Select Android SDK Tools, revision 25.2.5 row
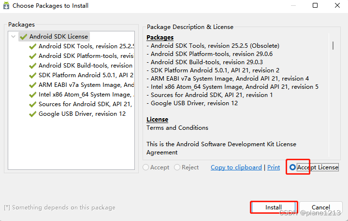Screen dimensions: 348x221 (x=81, y=46)
